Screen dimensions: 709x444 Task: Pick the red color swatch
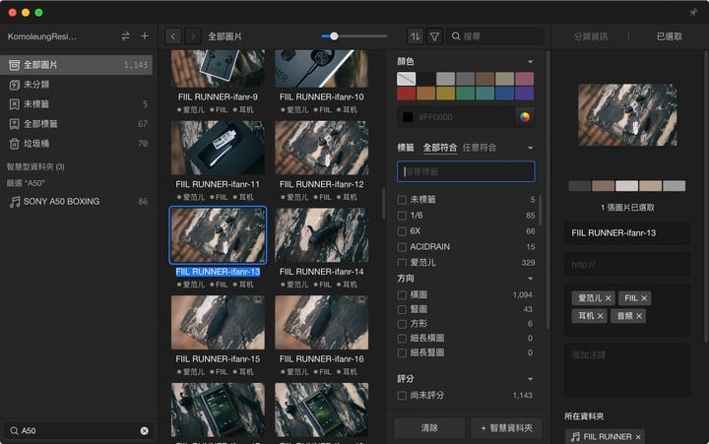[406, 94]
